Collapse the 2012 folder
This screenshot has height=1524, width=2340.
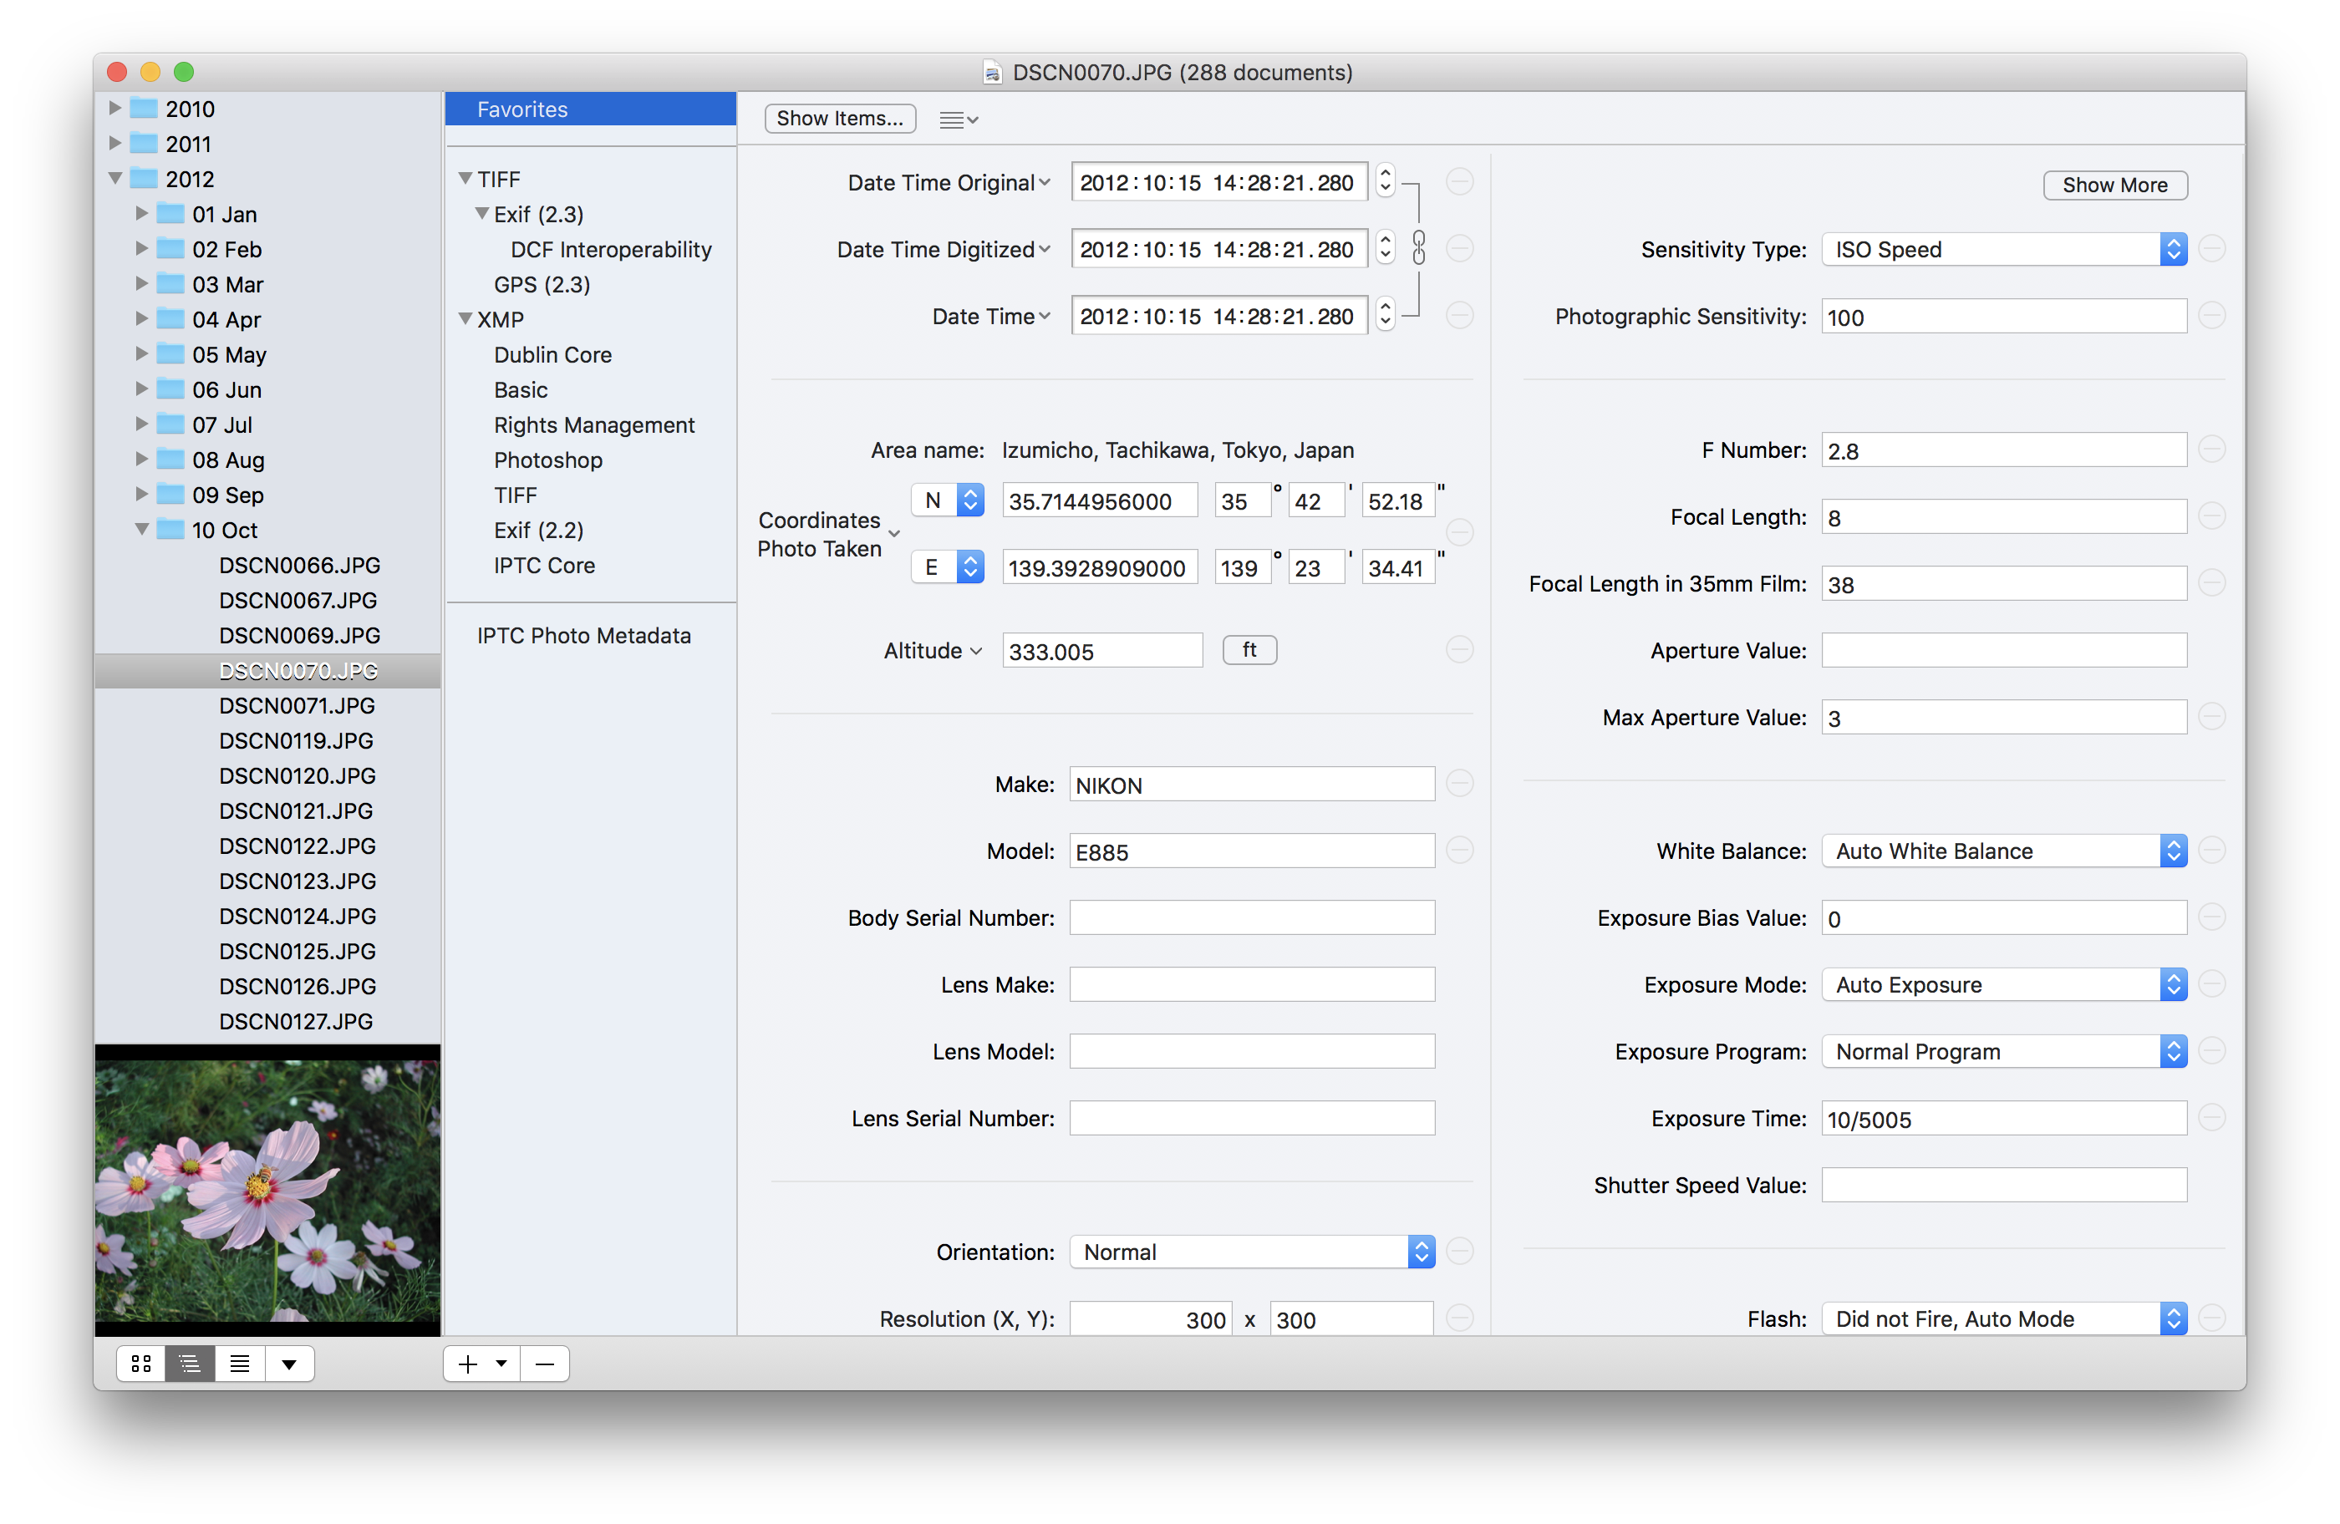(x=115, y=178)
